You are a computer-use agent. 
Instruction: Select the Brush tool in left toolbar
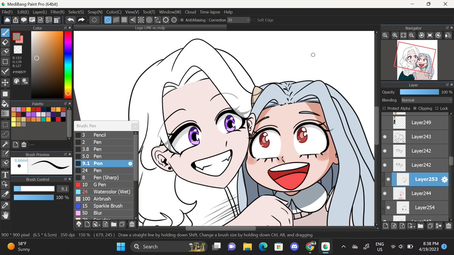click(x=5, y=32)
